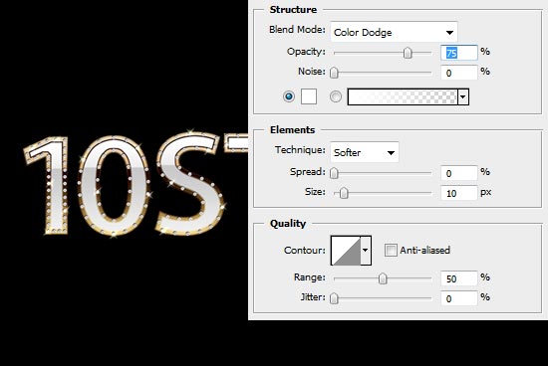Select the solid color radio button
Viewport: 548px width, 366px height.
click(289, 96)
